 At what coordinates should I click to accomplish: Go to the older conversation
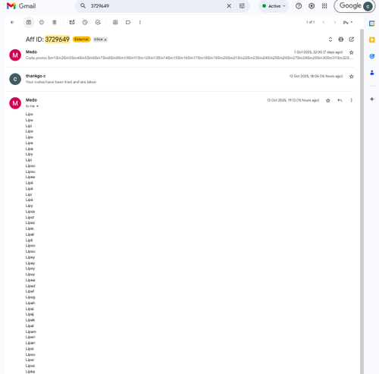pos(335,22)
